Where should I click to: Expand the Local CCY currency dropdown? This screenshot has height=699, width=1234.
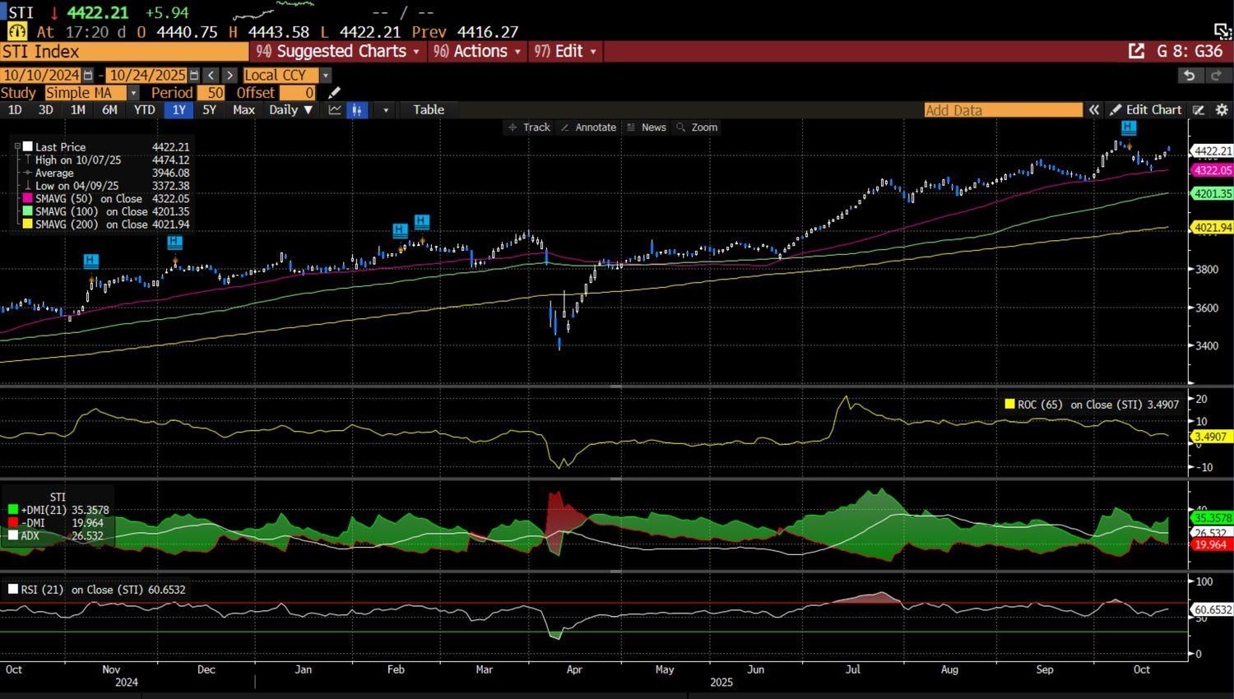pos(325,75)
